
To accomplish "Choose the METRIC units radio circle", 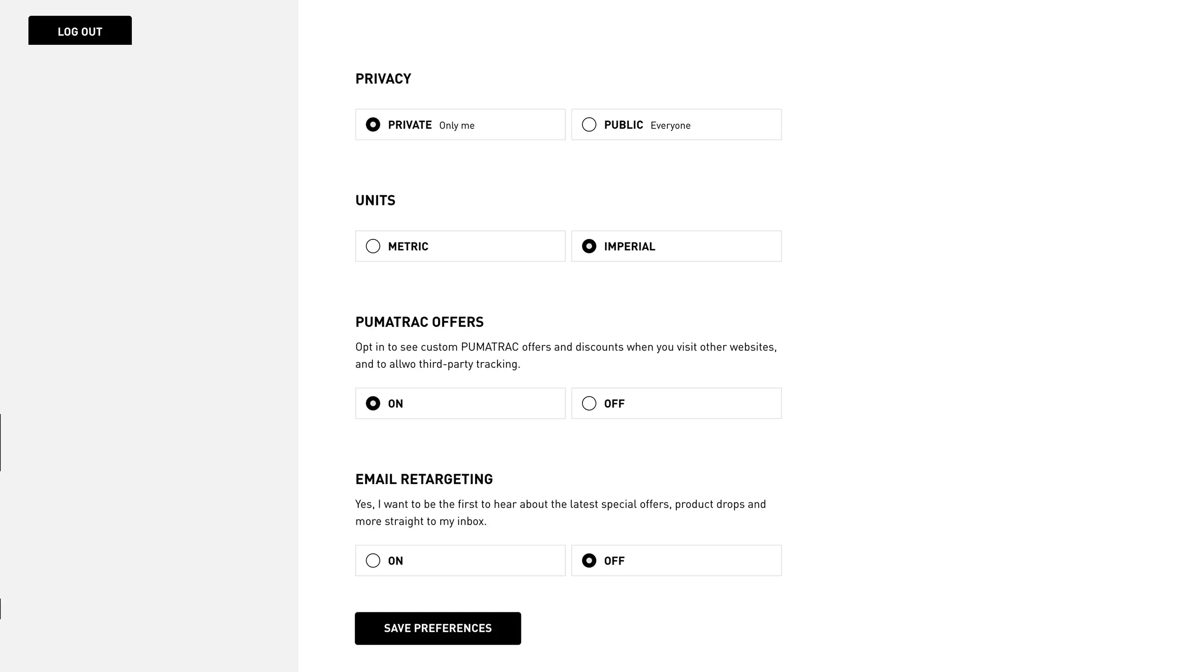I will coord(373,246).
